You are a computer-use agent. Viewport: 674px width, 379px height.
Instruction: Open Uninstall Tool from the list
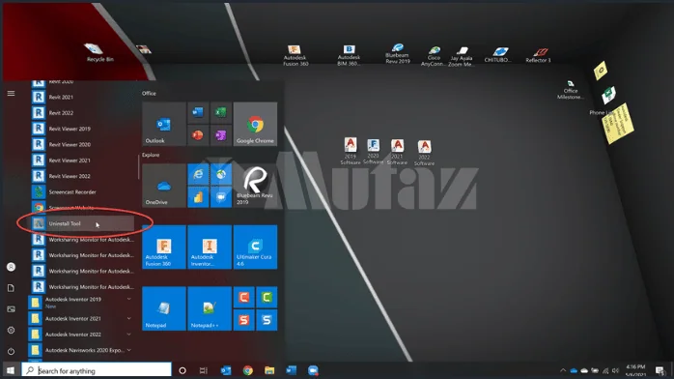pyautogui.click(x=82, y=223)
